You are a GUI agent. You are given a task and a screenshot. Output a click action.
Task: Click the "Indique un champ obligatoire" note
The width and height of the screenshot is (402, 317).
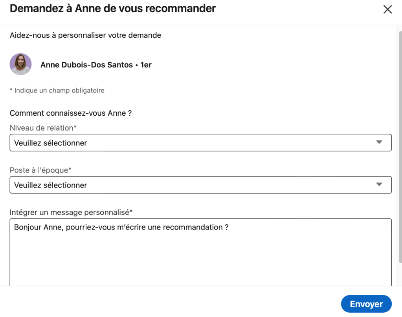point(59,91)
